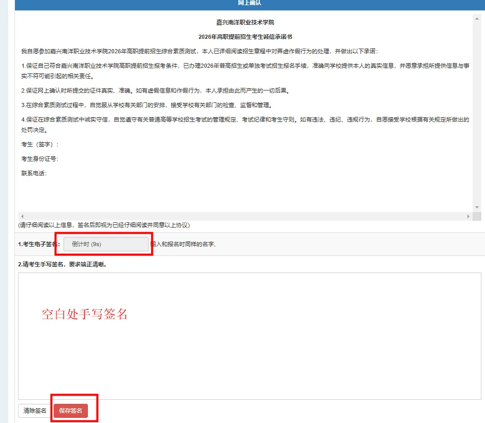Click the 考生身份证号 line in the agreement
Viewport: 485px width, 423px height.
point(40,159)
